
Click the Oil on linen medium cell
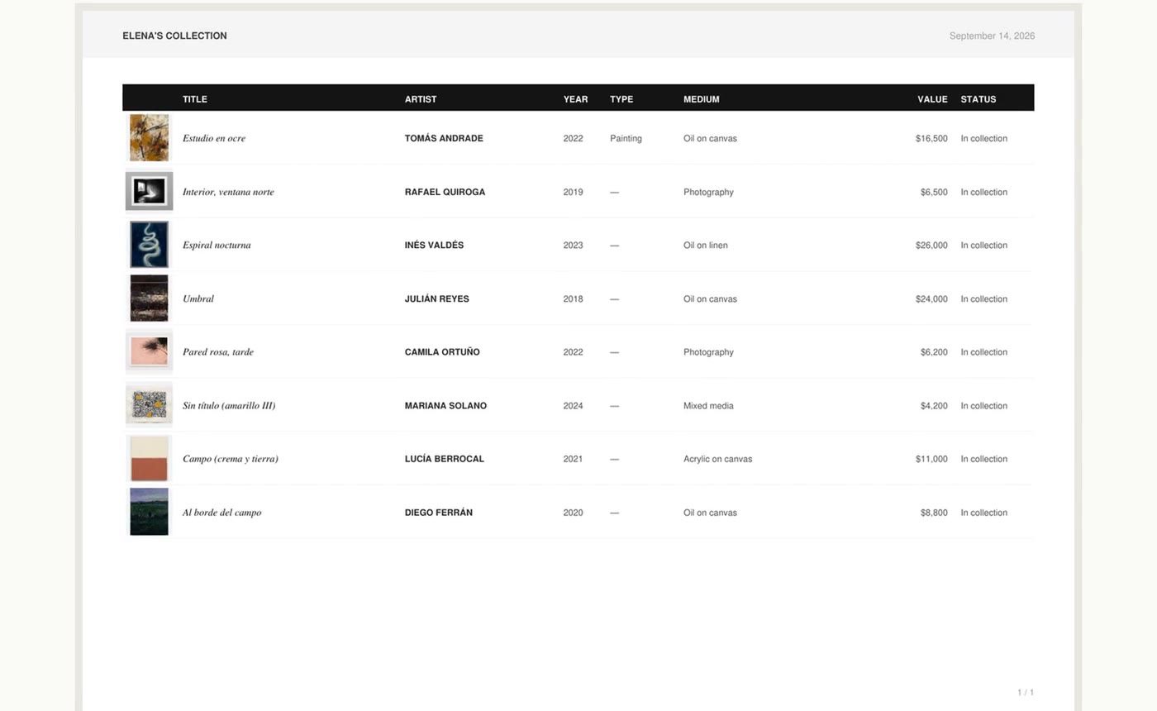[706, 245]
